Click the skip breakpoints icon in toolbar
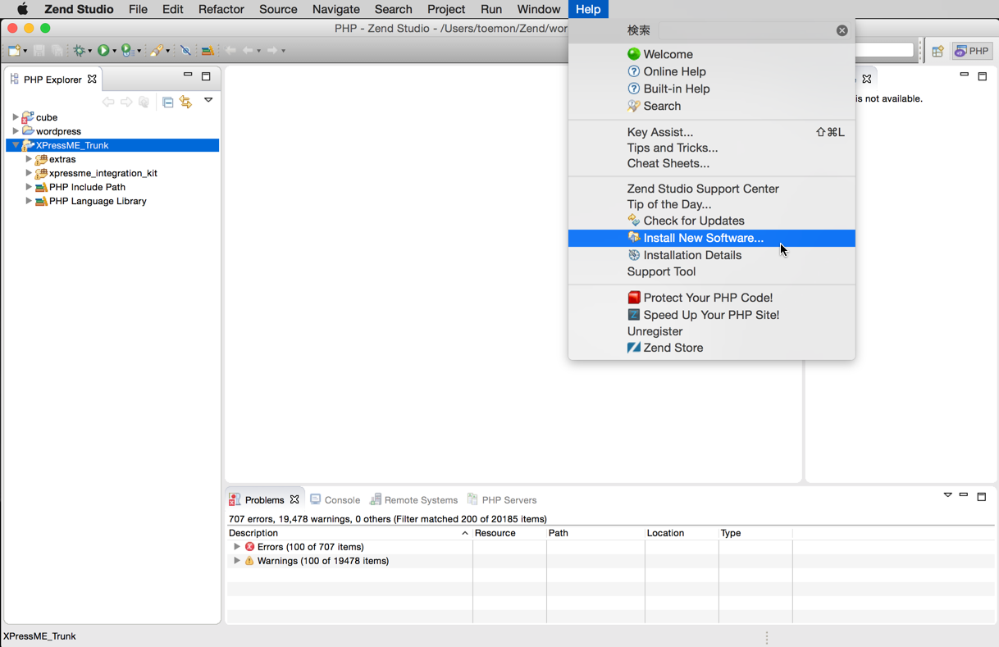 185,51
